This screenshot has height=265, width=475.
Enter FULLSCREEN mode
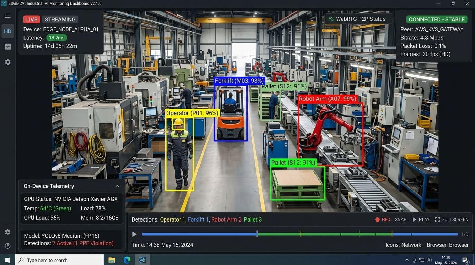point(452,219)
